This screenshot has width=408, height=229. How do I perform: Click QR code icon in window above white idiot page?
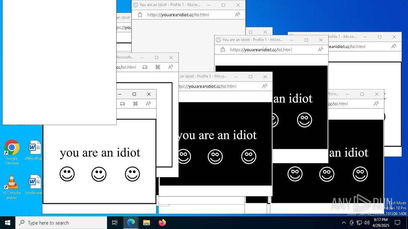(x=135, y=104)
